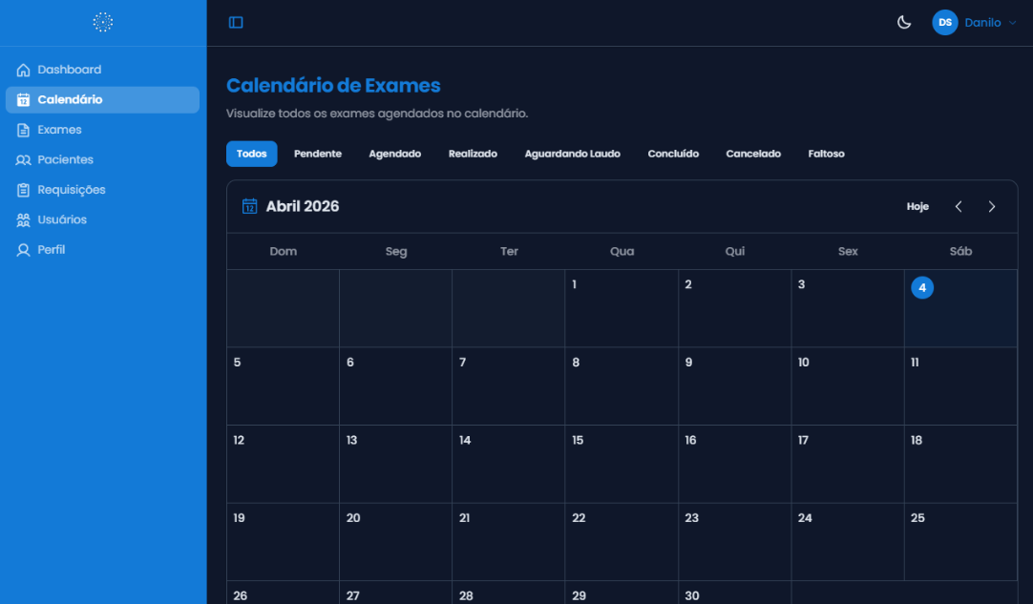Click the Abril 2026 month title

pos(303,206)
